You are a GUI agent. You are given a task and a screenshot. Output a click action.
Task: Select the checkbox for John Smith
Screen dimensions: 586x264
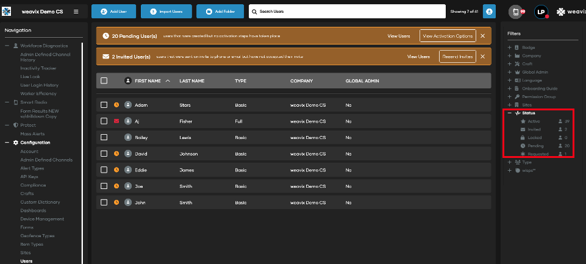(104, 202)
